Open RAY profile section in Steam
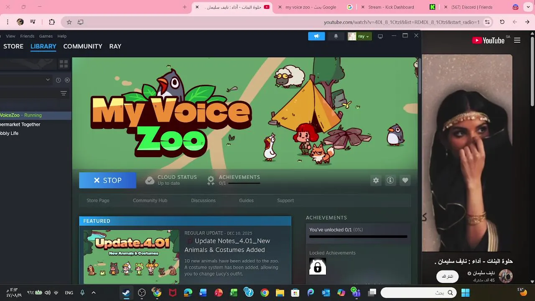 tap(115, 46)
